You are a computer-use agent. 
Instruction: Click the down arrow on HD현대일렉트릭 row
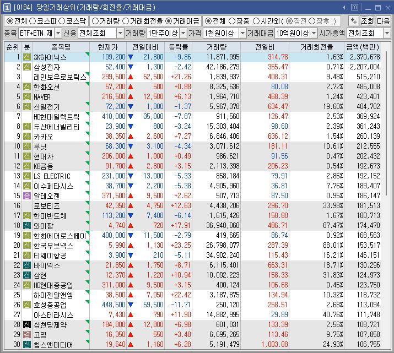tap(131, 117)
